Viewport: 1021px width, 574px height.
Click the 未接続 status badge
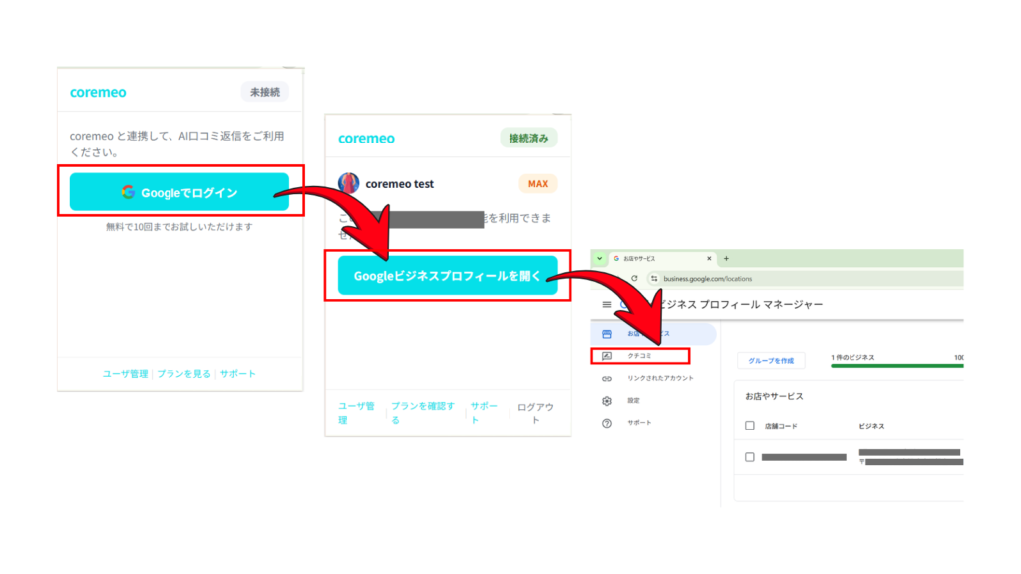(x=265, y=92)
